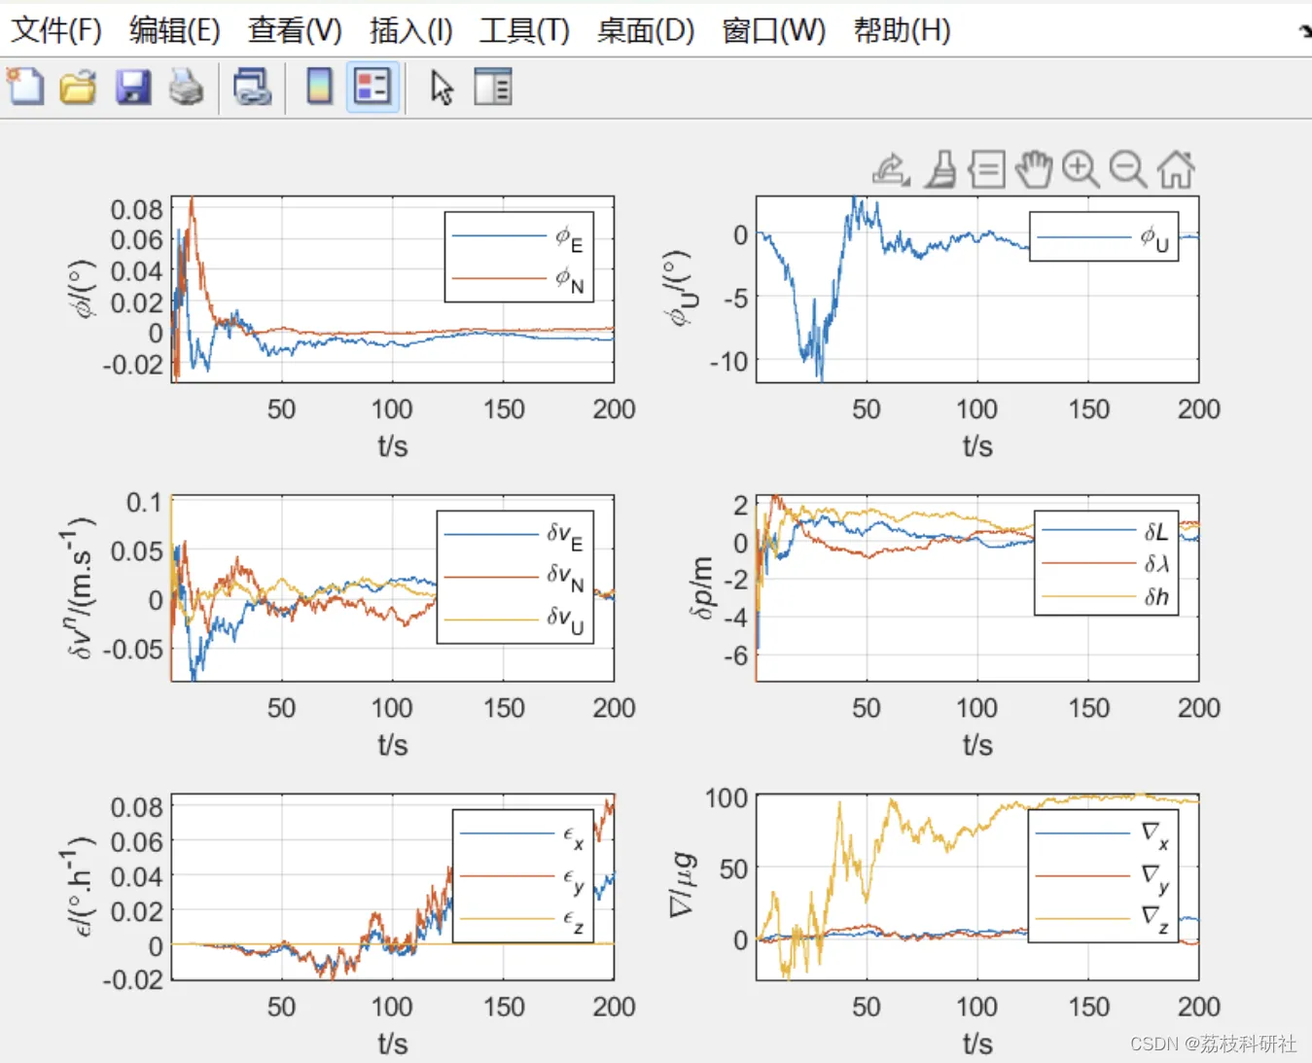Print the figure using the printer icon
Screen dimensions: 1312x1063
pyautogui.click(x=187, y=87)
